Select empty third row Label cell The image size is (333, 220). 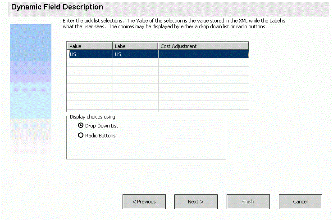[135, 71]
